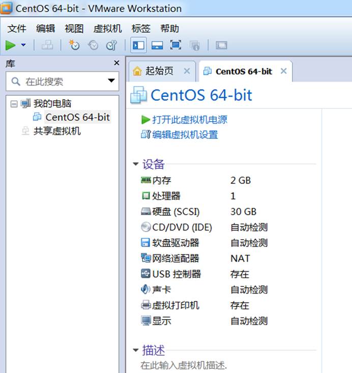Select 共享虚拟机 in the library tree

57,131
